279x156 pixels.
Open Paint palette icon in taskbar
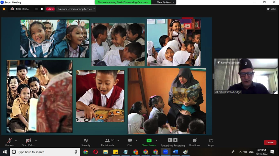pyautogui.click(x=186, y=152)
